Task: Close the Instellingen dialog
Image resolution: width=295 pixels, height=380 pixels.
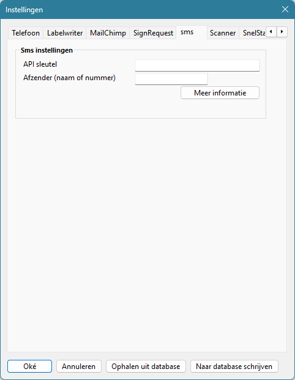Action: [285, 9]
